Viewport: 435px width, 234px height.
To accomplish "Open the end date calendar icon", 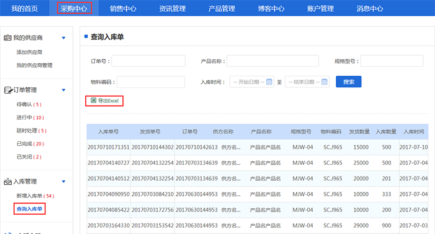I will pos(324,82).
